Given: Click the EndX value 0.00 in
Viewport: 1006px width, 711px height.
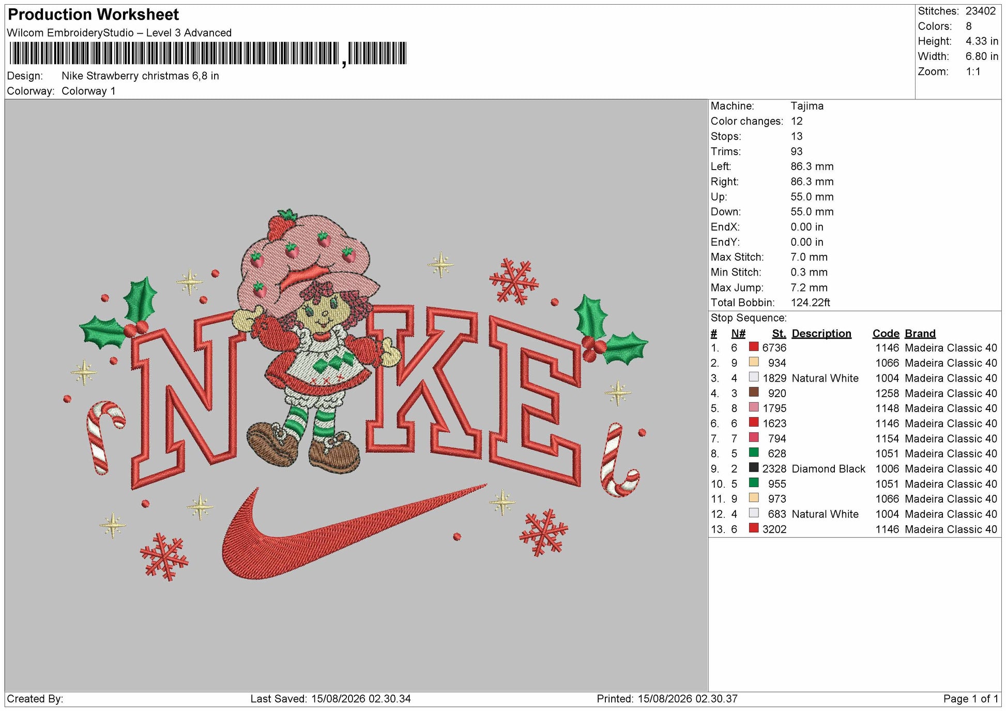Looking at the screenshot, I should tap(807, 227).
